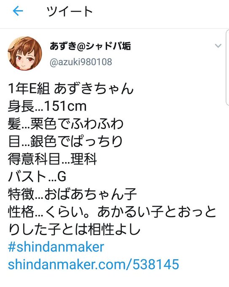Click the ツイート header title
Viewport: 229px width, 287px height.
click(70, 11)
